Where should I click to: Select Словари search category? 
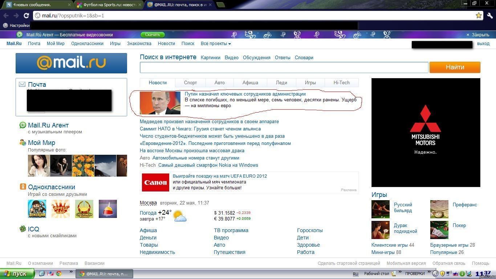click(304, 57)
